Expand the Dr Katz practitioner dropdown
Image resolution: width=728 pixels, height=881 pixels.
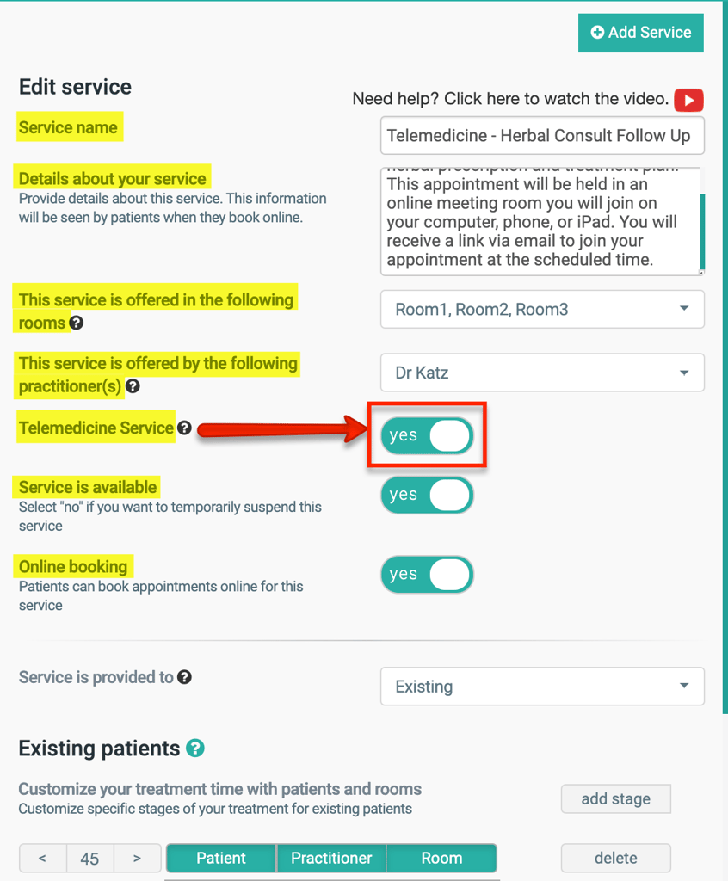(542, 373)
